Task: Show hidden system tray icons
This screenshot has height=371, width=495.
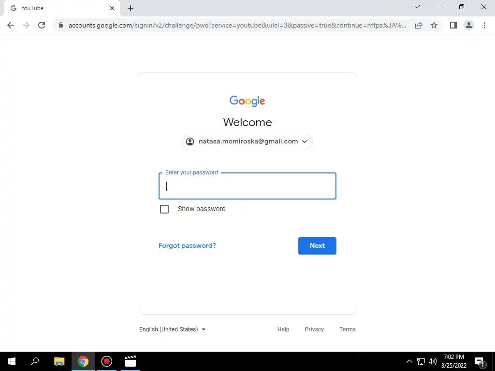Action: pos(409,361)
